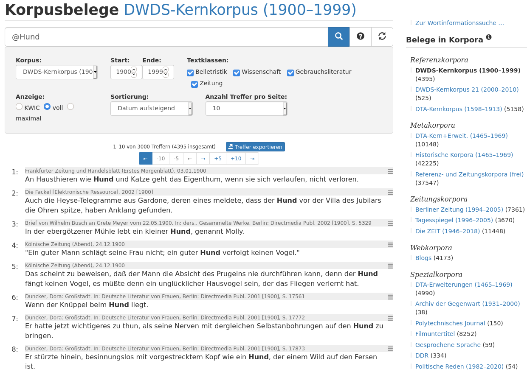Click the magnifier search button
Image resolution: width=527 pixels, height=372 pixels.
click(x=339, y=37)
